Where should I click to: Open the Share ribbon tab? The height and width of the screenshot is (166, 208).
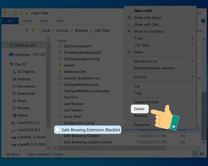[43, 21]
